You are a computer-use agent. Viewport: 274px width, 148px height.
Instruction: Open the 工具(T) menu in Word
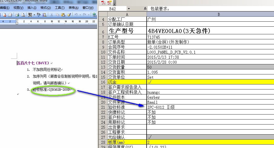[60, 8]
